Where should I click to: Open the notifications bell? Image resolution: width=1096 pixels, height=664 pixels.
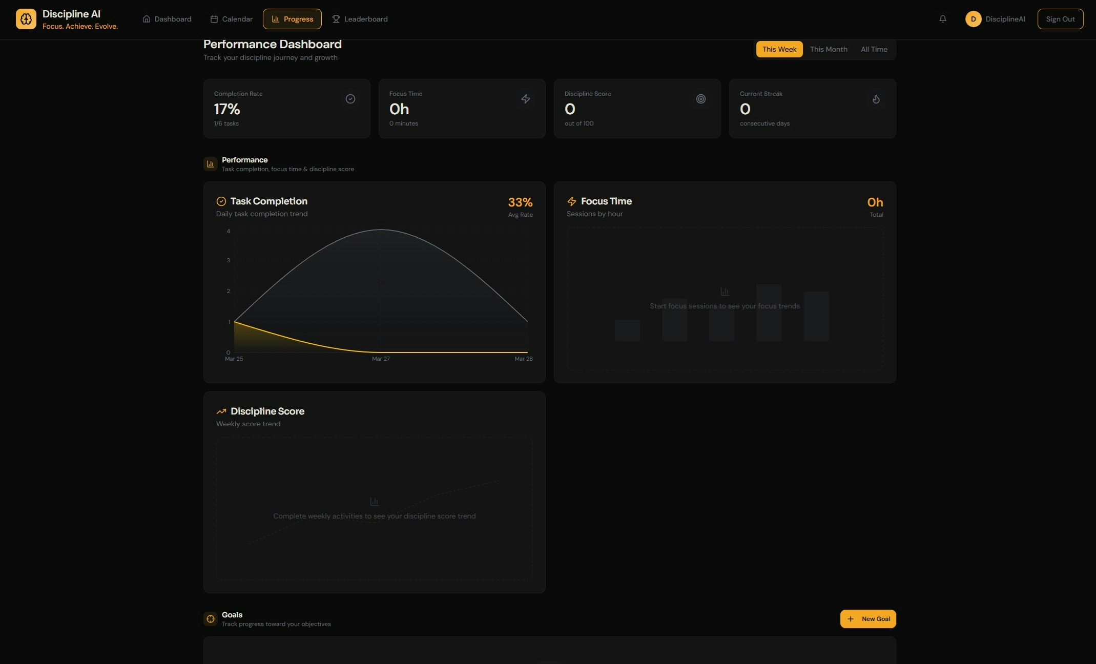[942, 19]
